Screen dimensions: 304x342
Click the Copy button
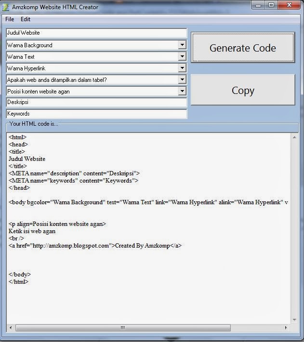[243, 90]
